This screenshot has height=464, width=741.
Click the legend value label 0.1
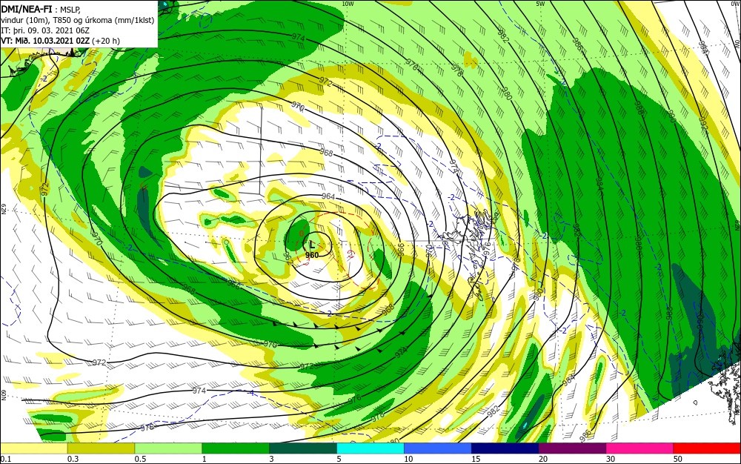point(6,459)
